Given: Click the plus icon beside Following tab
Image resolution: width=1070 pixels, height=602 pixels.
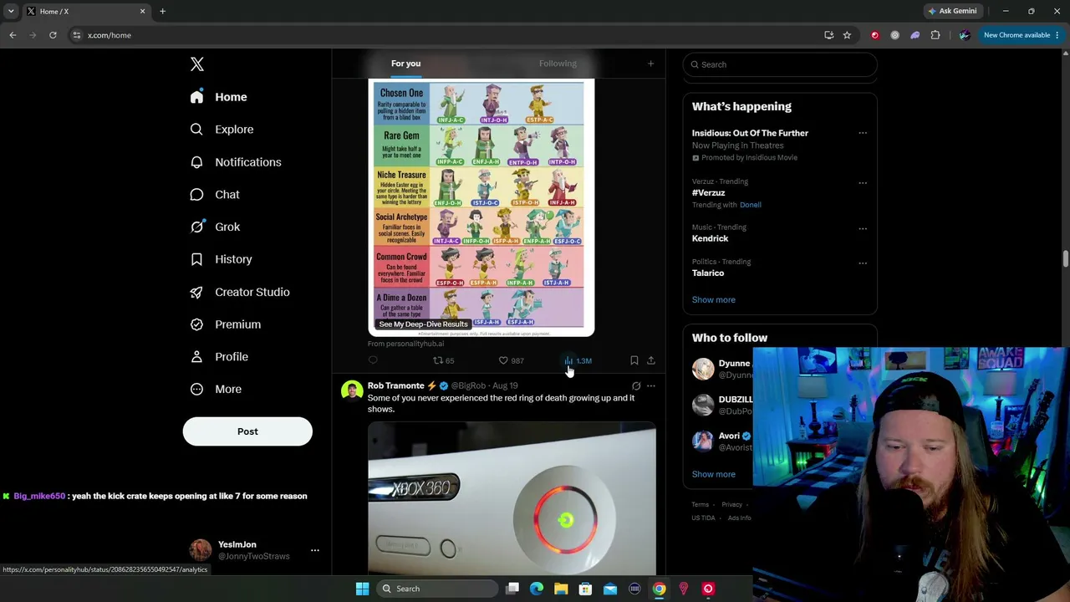Looking at the screenshot, I should pyautogui.click(x=650, y=64).
